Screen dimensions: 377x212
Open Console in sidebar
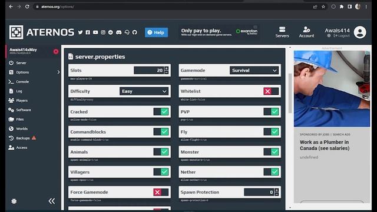coord(19,82)
